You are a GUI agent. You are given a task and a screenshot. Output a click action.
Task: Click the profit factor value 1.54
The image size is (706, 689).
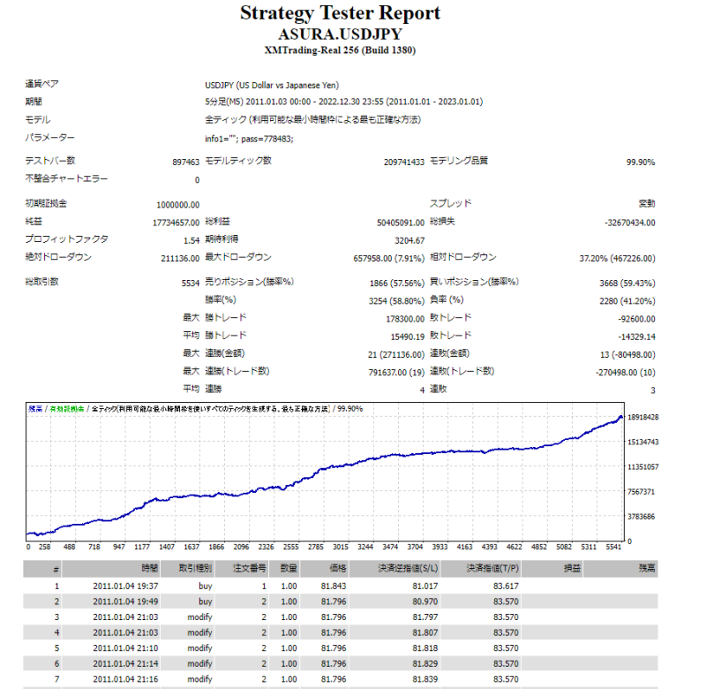point(191,239)
